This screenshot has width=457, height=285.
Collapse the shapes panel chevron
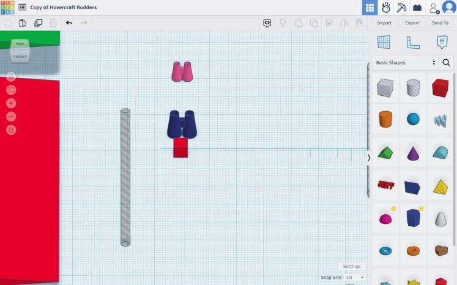coord(368,157)
